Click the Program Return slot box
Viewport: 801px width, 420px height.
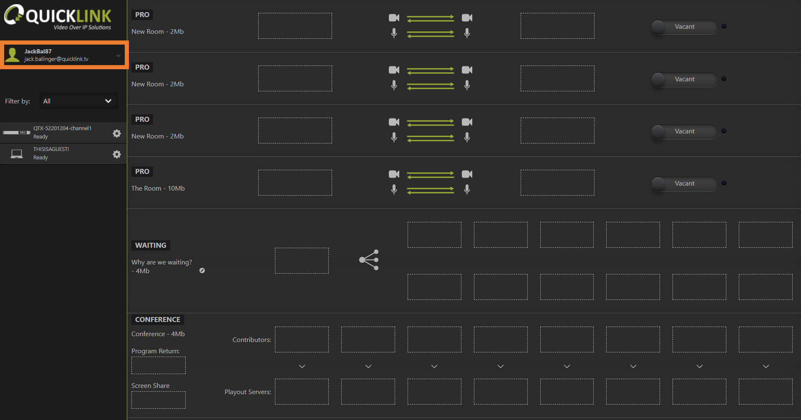[159, 365]
